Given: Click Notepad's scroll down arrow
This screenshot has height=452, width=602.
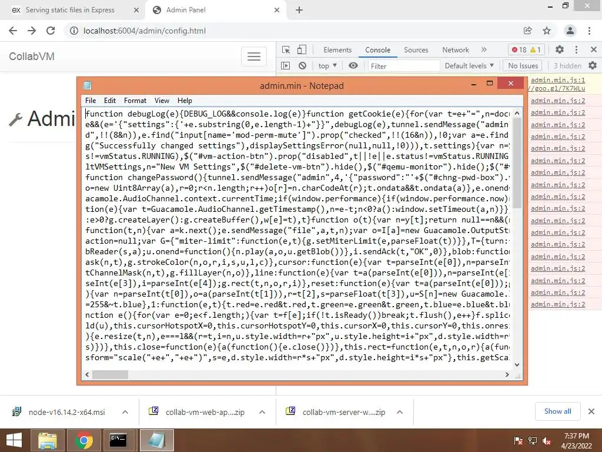Looking at the screenshot, I should click(517, 365).
